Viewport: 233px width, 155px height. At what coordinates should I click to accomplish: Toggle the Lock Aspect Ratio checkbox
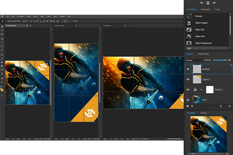click(8, 21)
